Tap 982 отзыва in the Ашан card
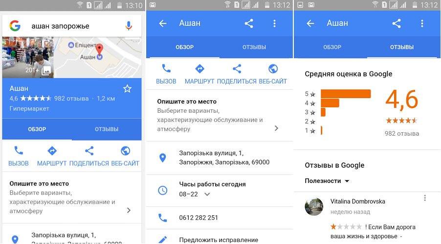The width and height of the screenshot is (441, 244). click(71, 99)
